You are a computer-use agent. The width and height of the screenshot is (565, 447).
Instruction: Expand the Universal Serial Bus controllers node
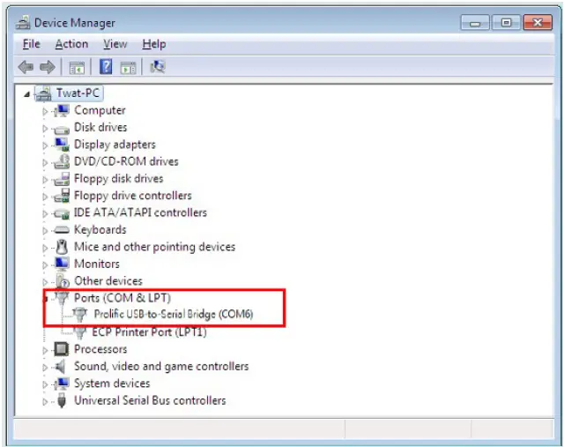point(45,401)
